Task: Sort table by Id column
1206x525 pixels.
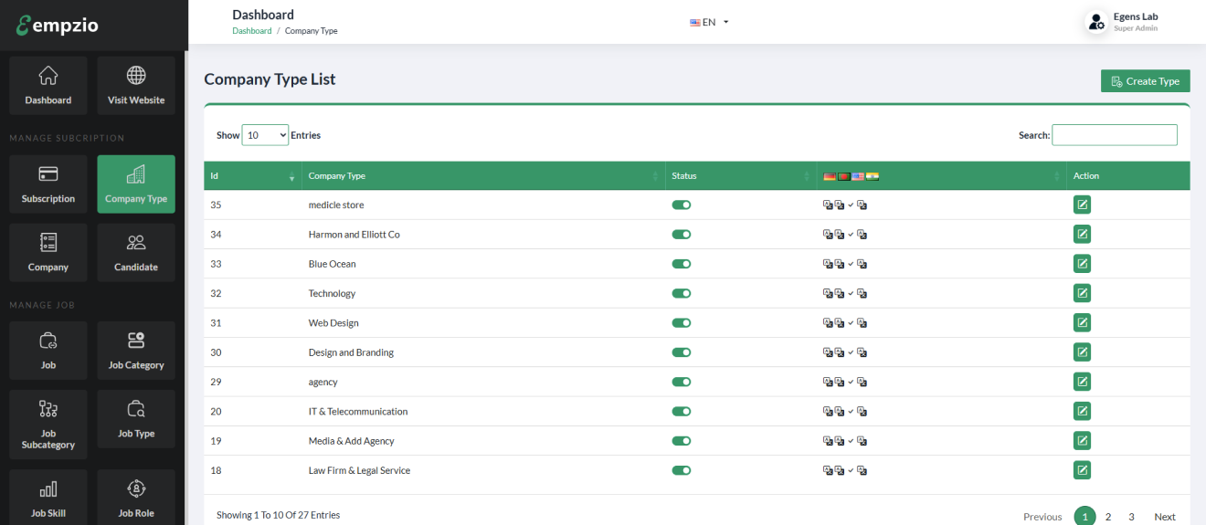Action: coord(252,176)
